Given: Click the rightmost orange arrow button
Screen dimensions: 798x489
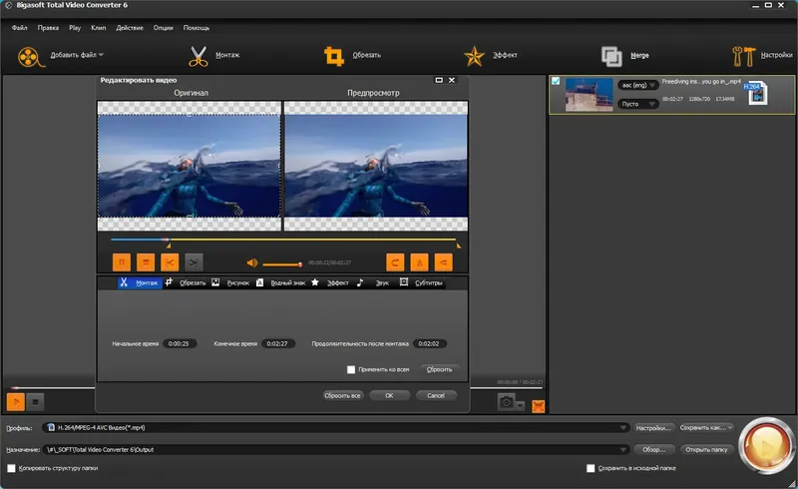Looking at the screenshot, I should point(443,262).
